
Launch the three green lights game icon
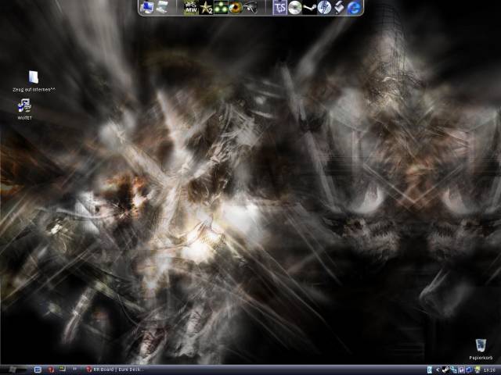221,7
